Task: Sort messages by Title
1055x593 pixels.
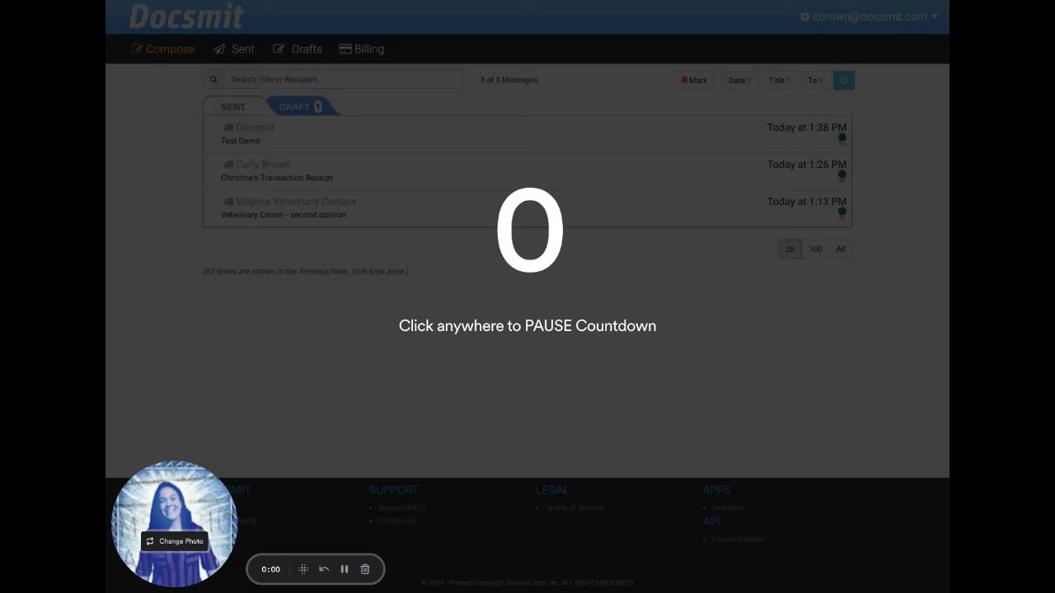Action: click(780, 80)
